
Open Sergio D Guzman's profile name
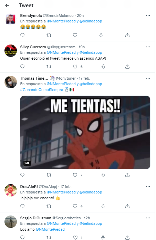[36, 218]
